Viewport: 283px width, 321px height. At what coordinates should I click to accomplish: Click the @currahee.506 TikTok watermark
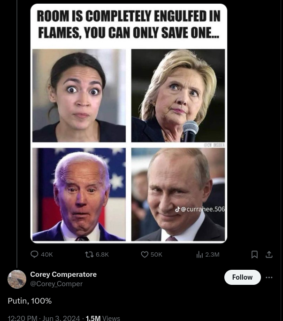point(200,209)
